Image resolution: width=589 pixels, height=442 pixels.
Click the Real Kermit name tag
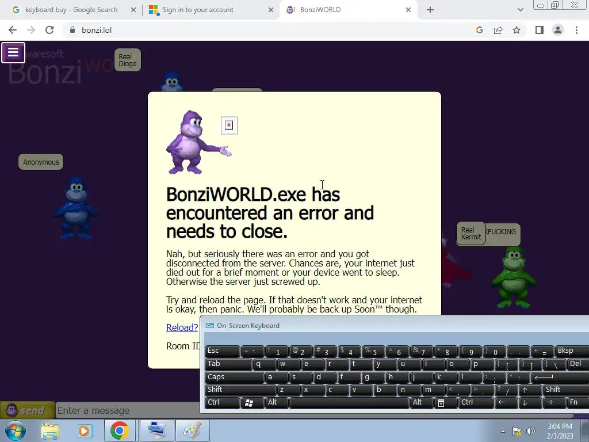[x=471, y=233]
